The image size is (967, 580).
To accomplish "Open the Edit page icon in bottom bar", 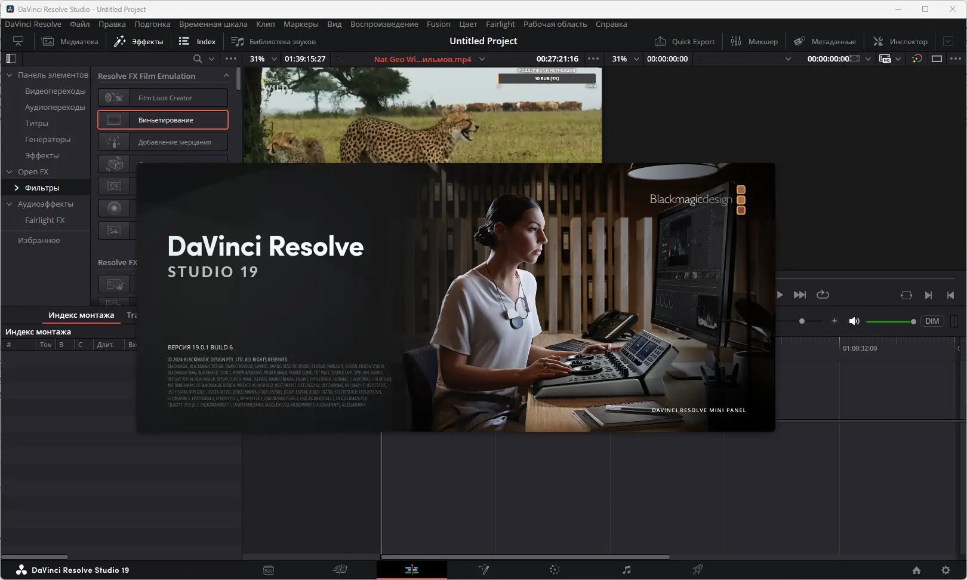I will [x=411, y=570].
